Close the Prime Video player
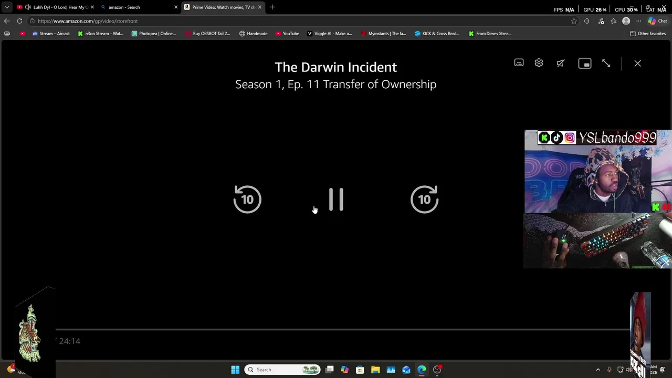Screen dimensions: 672x378 click(637, 64)
